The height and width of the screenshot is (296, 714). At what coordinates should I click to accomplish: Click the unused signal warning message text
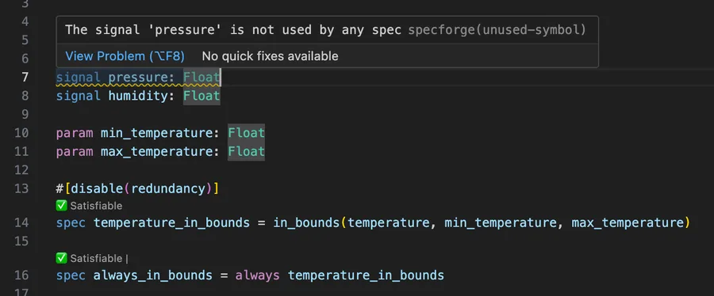pos(233,30)
